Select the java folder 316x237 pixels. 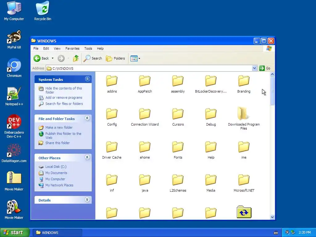coord(145,183)
